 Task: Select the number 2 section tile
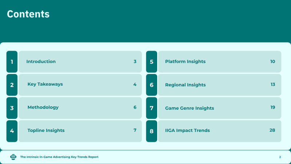(12, 85)
